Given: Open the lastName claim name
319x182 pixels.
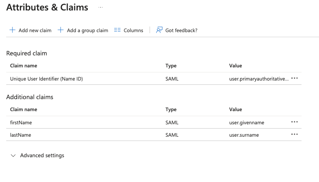Looking at the screenshot, I should [21, 135].
